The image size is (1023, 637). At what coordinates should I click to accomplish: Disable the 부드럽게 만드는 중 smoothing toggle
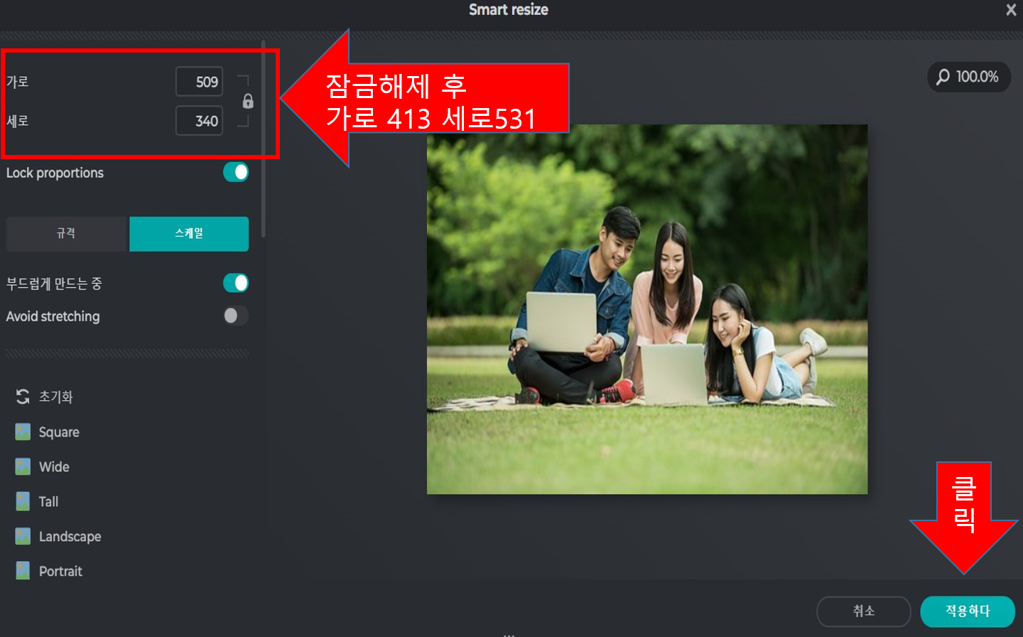(x=235, y=283)
